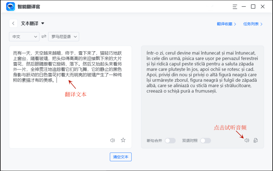Screen dimensions: 273x171
Task: Click the chevron next to 任务列表
Action: (261, 24)
